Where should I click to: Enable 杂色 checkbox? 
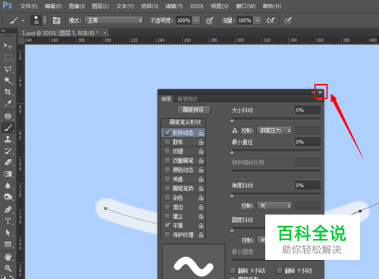pos(167,197)
